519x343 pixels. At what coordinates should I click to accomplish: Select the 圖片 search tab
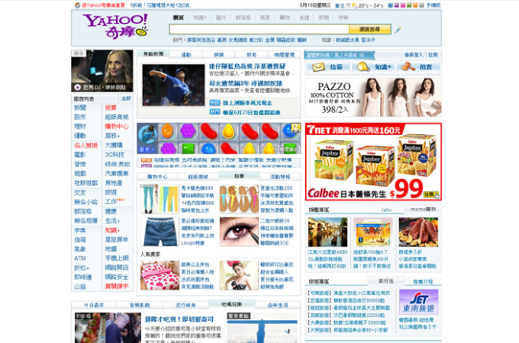pos(221,17)
